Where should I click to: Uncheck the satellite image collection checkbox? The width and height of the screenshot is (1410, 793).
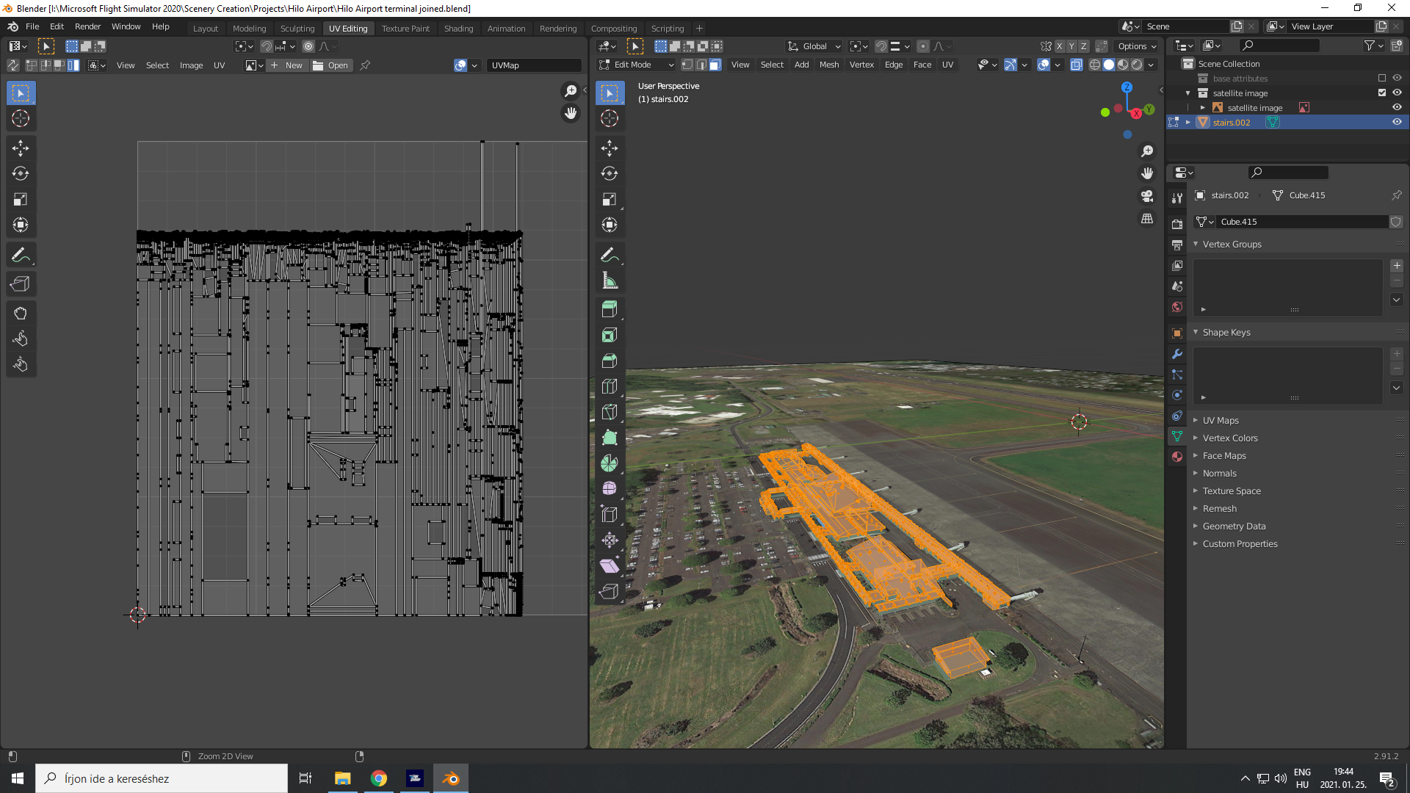[1384, 93]
